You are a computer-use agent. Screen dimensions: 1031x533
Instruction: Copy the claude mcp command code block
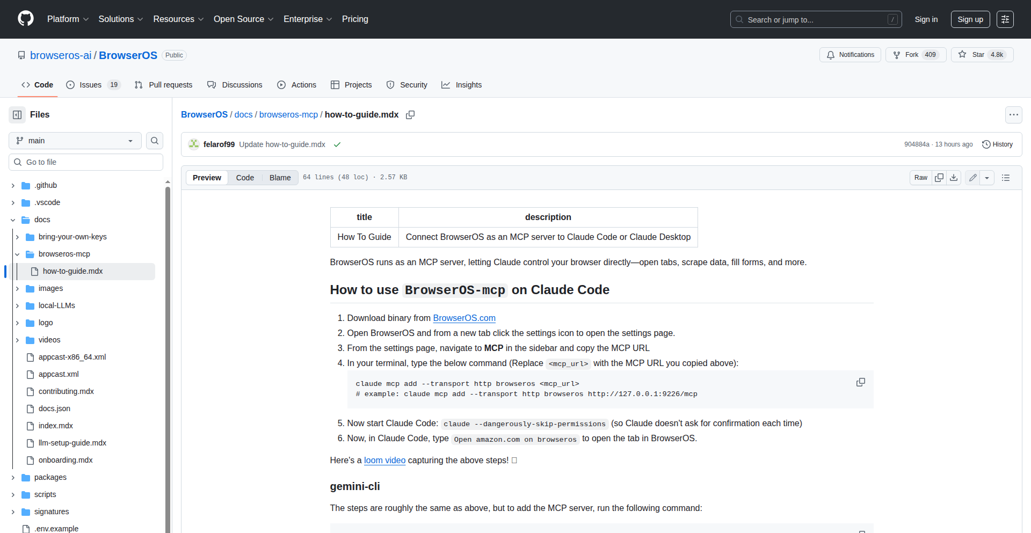[x=860, y=382]
